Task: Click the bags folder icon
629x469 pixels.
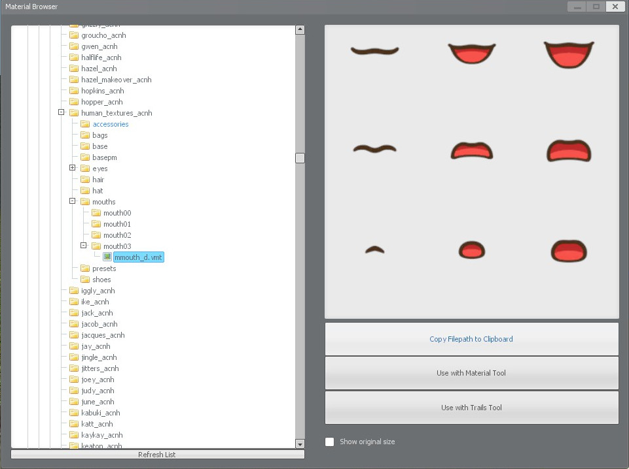Action: [x=85, y=135]
